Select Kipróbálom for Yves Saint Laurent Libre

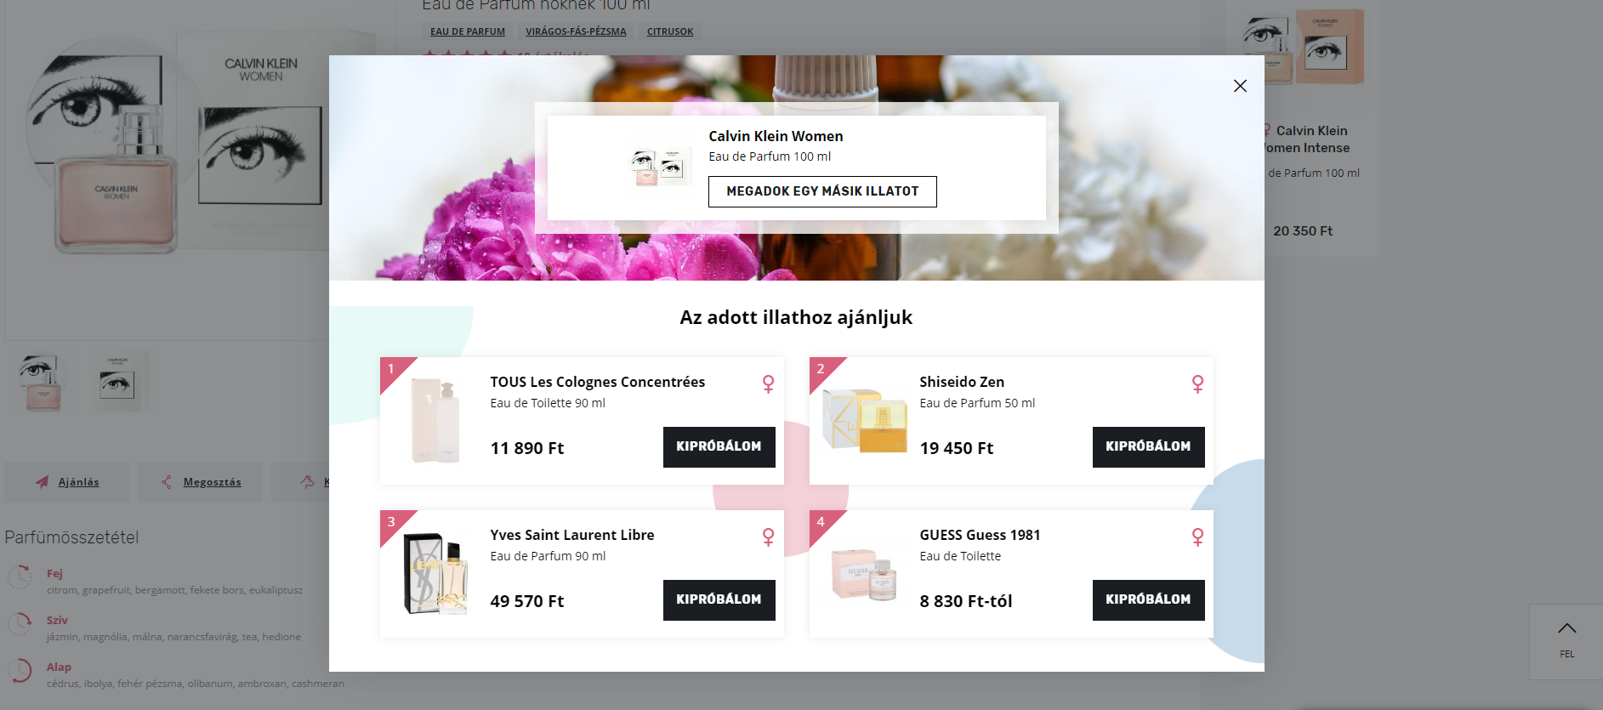tap(719, 599)
